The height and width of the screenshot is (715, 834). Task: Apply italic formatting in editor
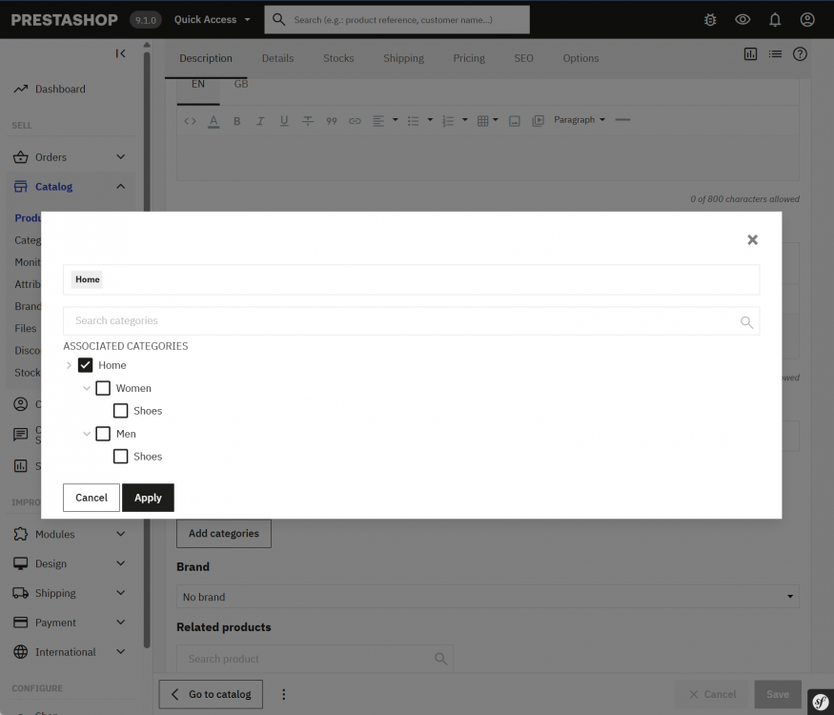click(x=260, y=121)
